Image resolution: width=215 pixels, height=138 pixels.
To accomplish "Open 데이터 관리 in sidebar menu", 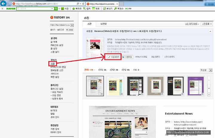I will tap(56, 132).
